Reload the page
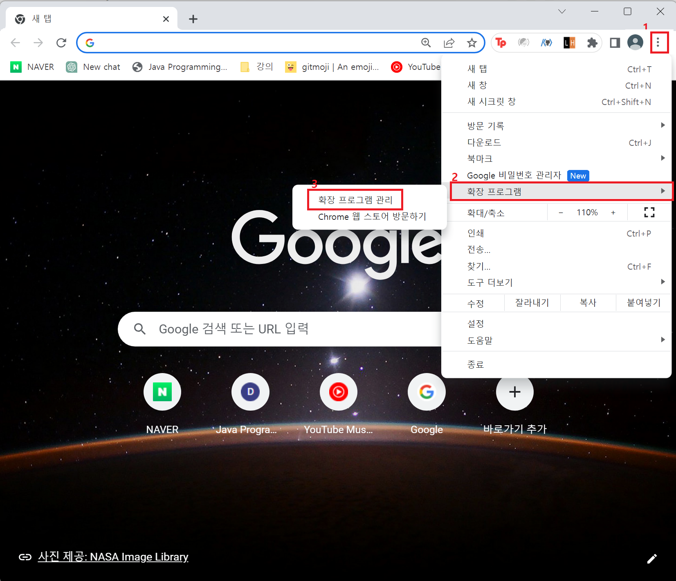Screen dimensions: 676x581 click(x=61, y=42)
